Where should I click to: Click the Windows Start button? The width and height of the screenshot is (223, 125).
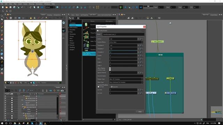pyautogui.click(x=2, y=123)
